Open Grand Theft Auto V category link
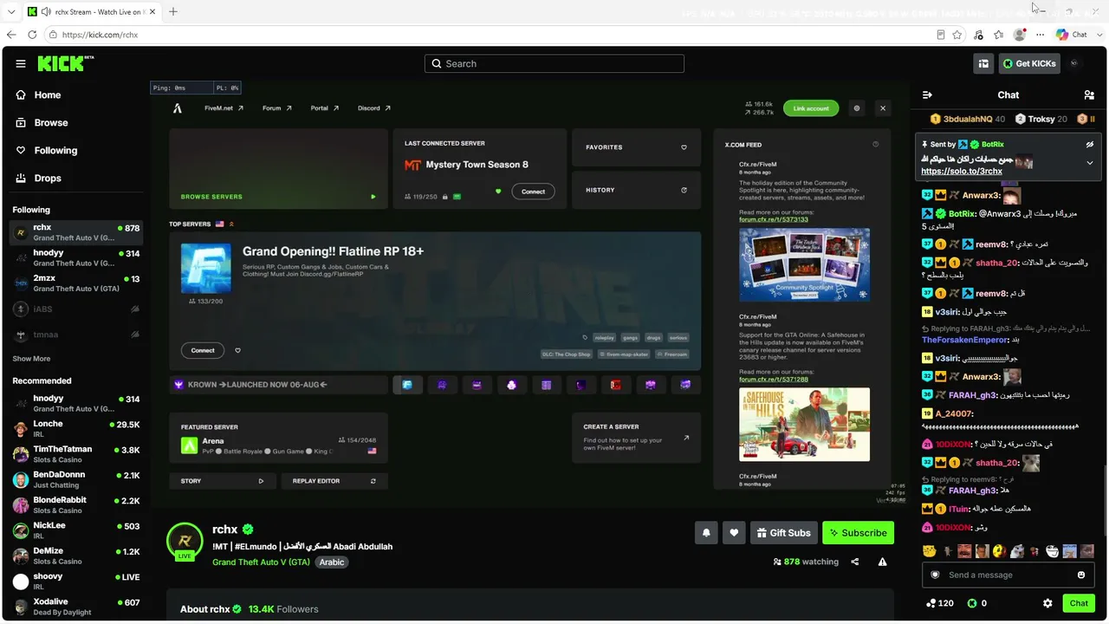 point(261,562)
